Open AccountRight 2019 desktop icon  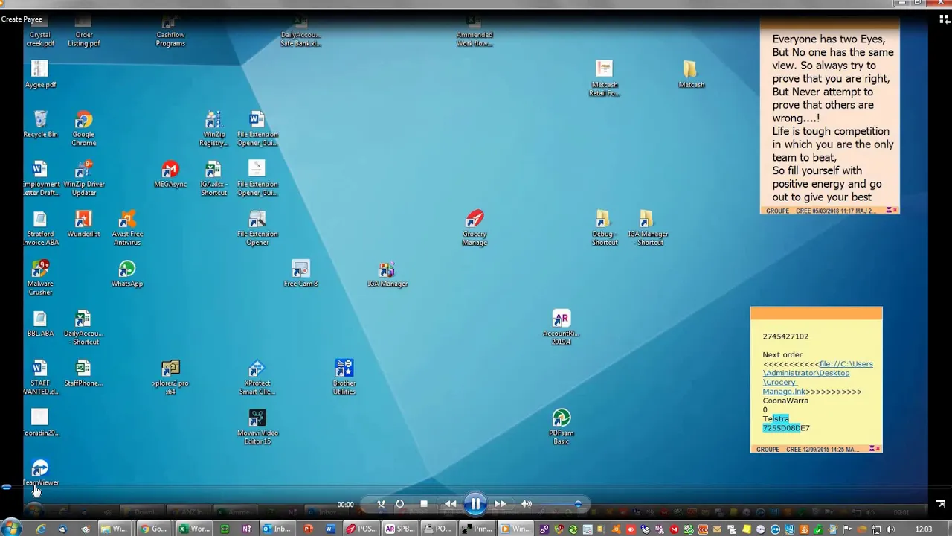click(561, 328)
